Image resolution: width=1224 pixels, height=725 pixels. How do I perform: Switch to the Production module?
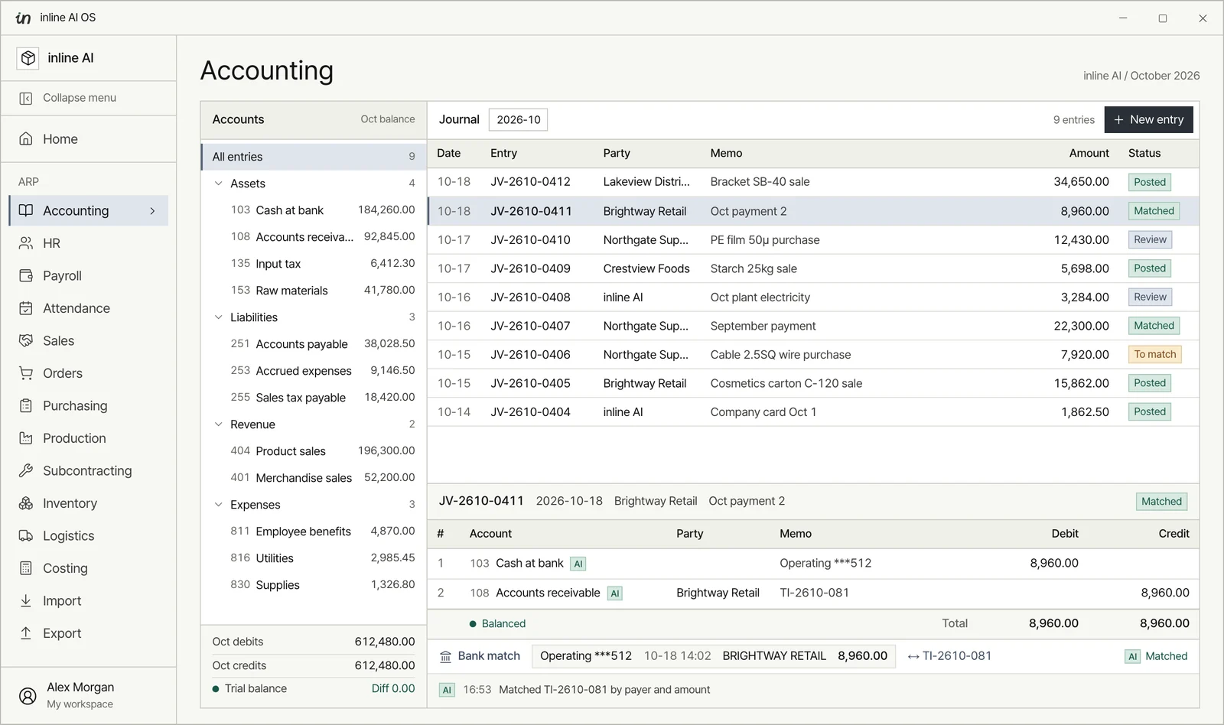click(89, 438)
